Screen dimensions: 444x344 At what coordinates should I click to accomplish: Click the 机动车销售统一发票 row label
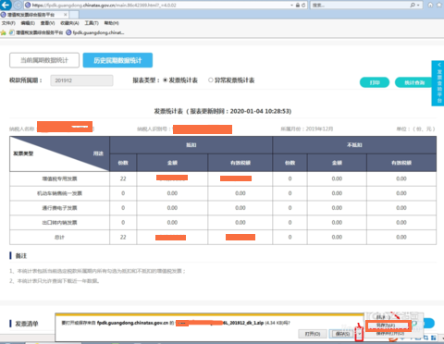pyautogui.click(x=59, y=193)
